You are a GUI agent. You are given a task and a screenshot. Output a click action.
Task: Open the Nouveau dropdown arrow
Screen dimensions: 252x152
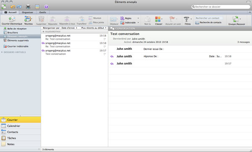point(31,19)
